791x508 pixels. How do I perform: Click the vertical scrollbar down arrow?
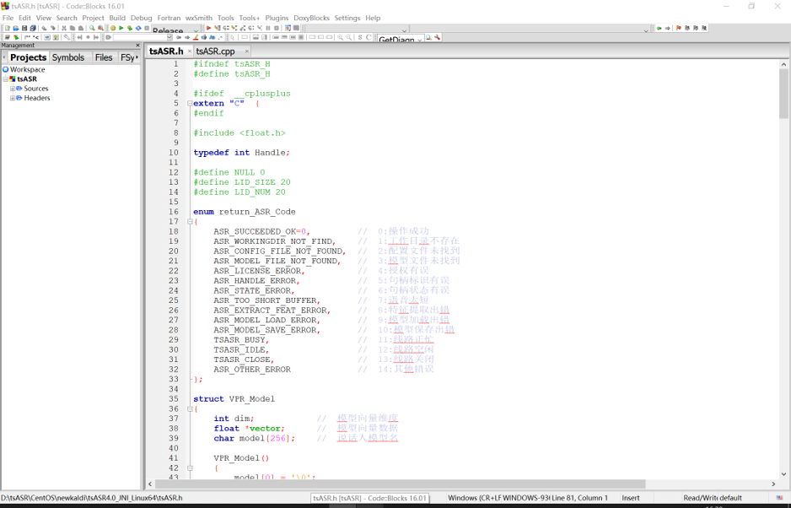click(783, 474)
